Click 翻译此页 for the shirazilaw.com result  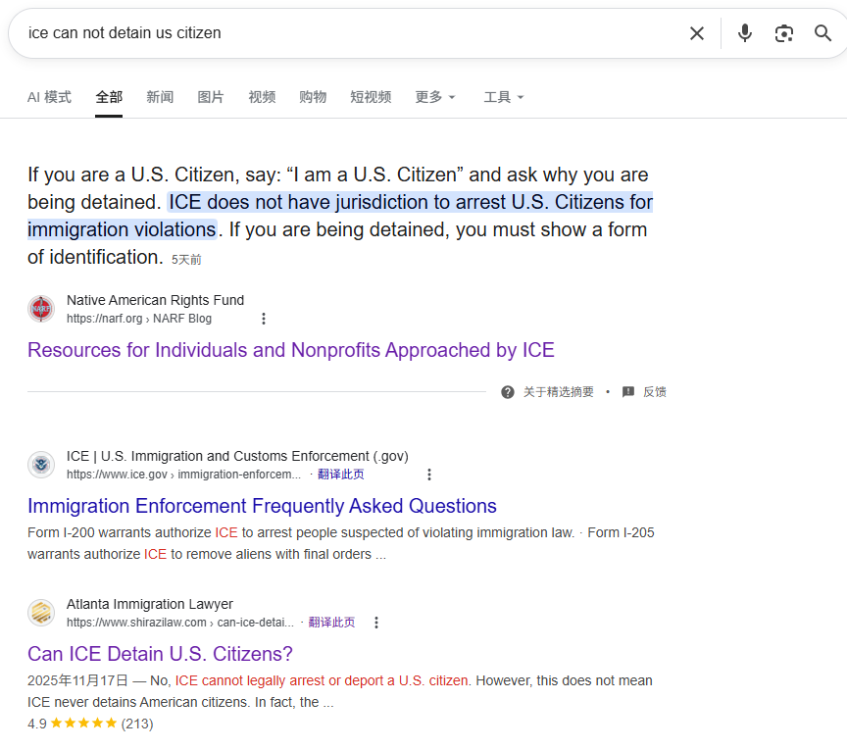pyautogui.click(x=331, y=623)
